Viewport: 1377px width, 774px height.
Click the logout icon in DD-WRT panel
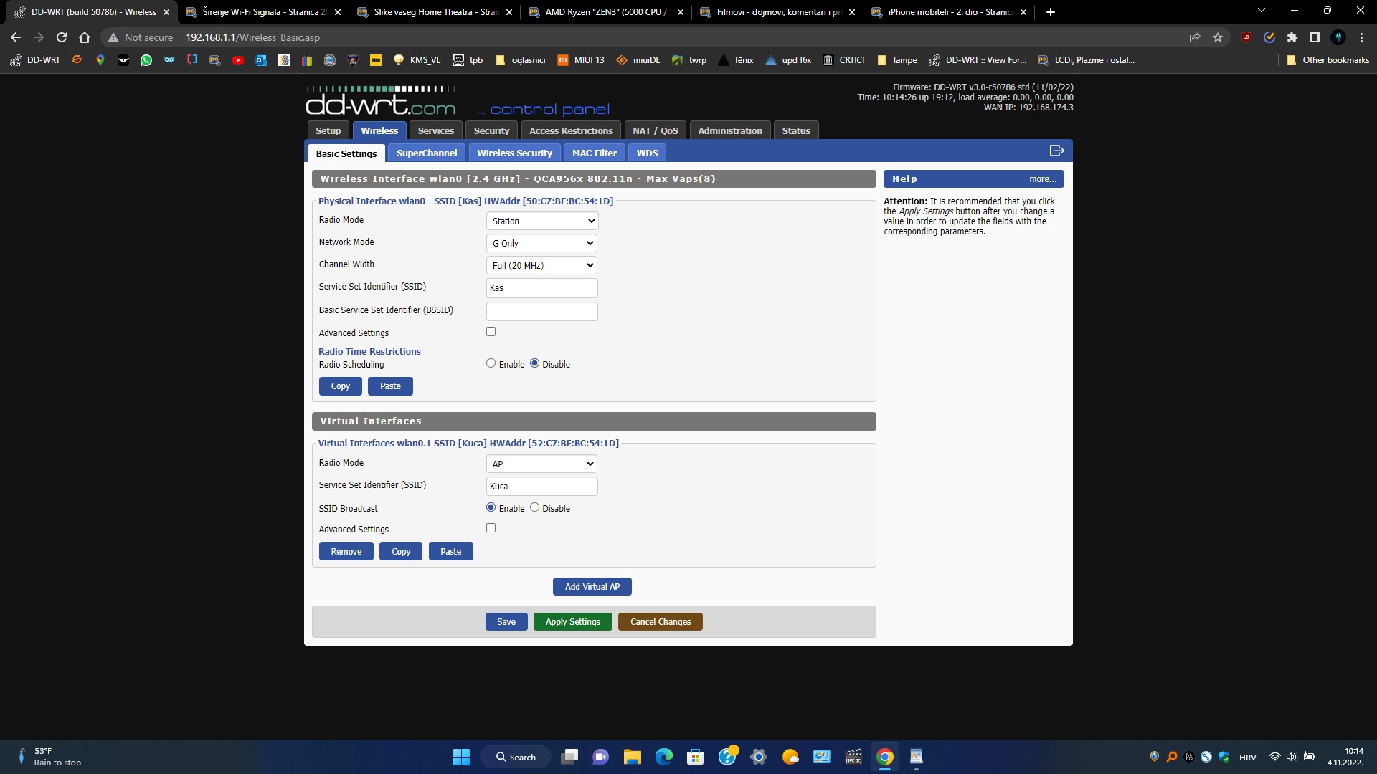click(x=1056, y=150)
